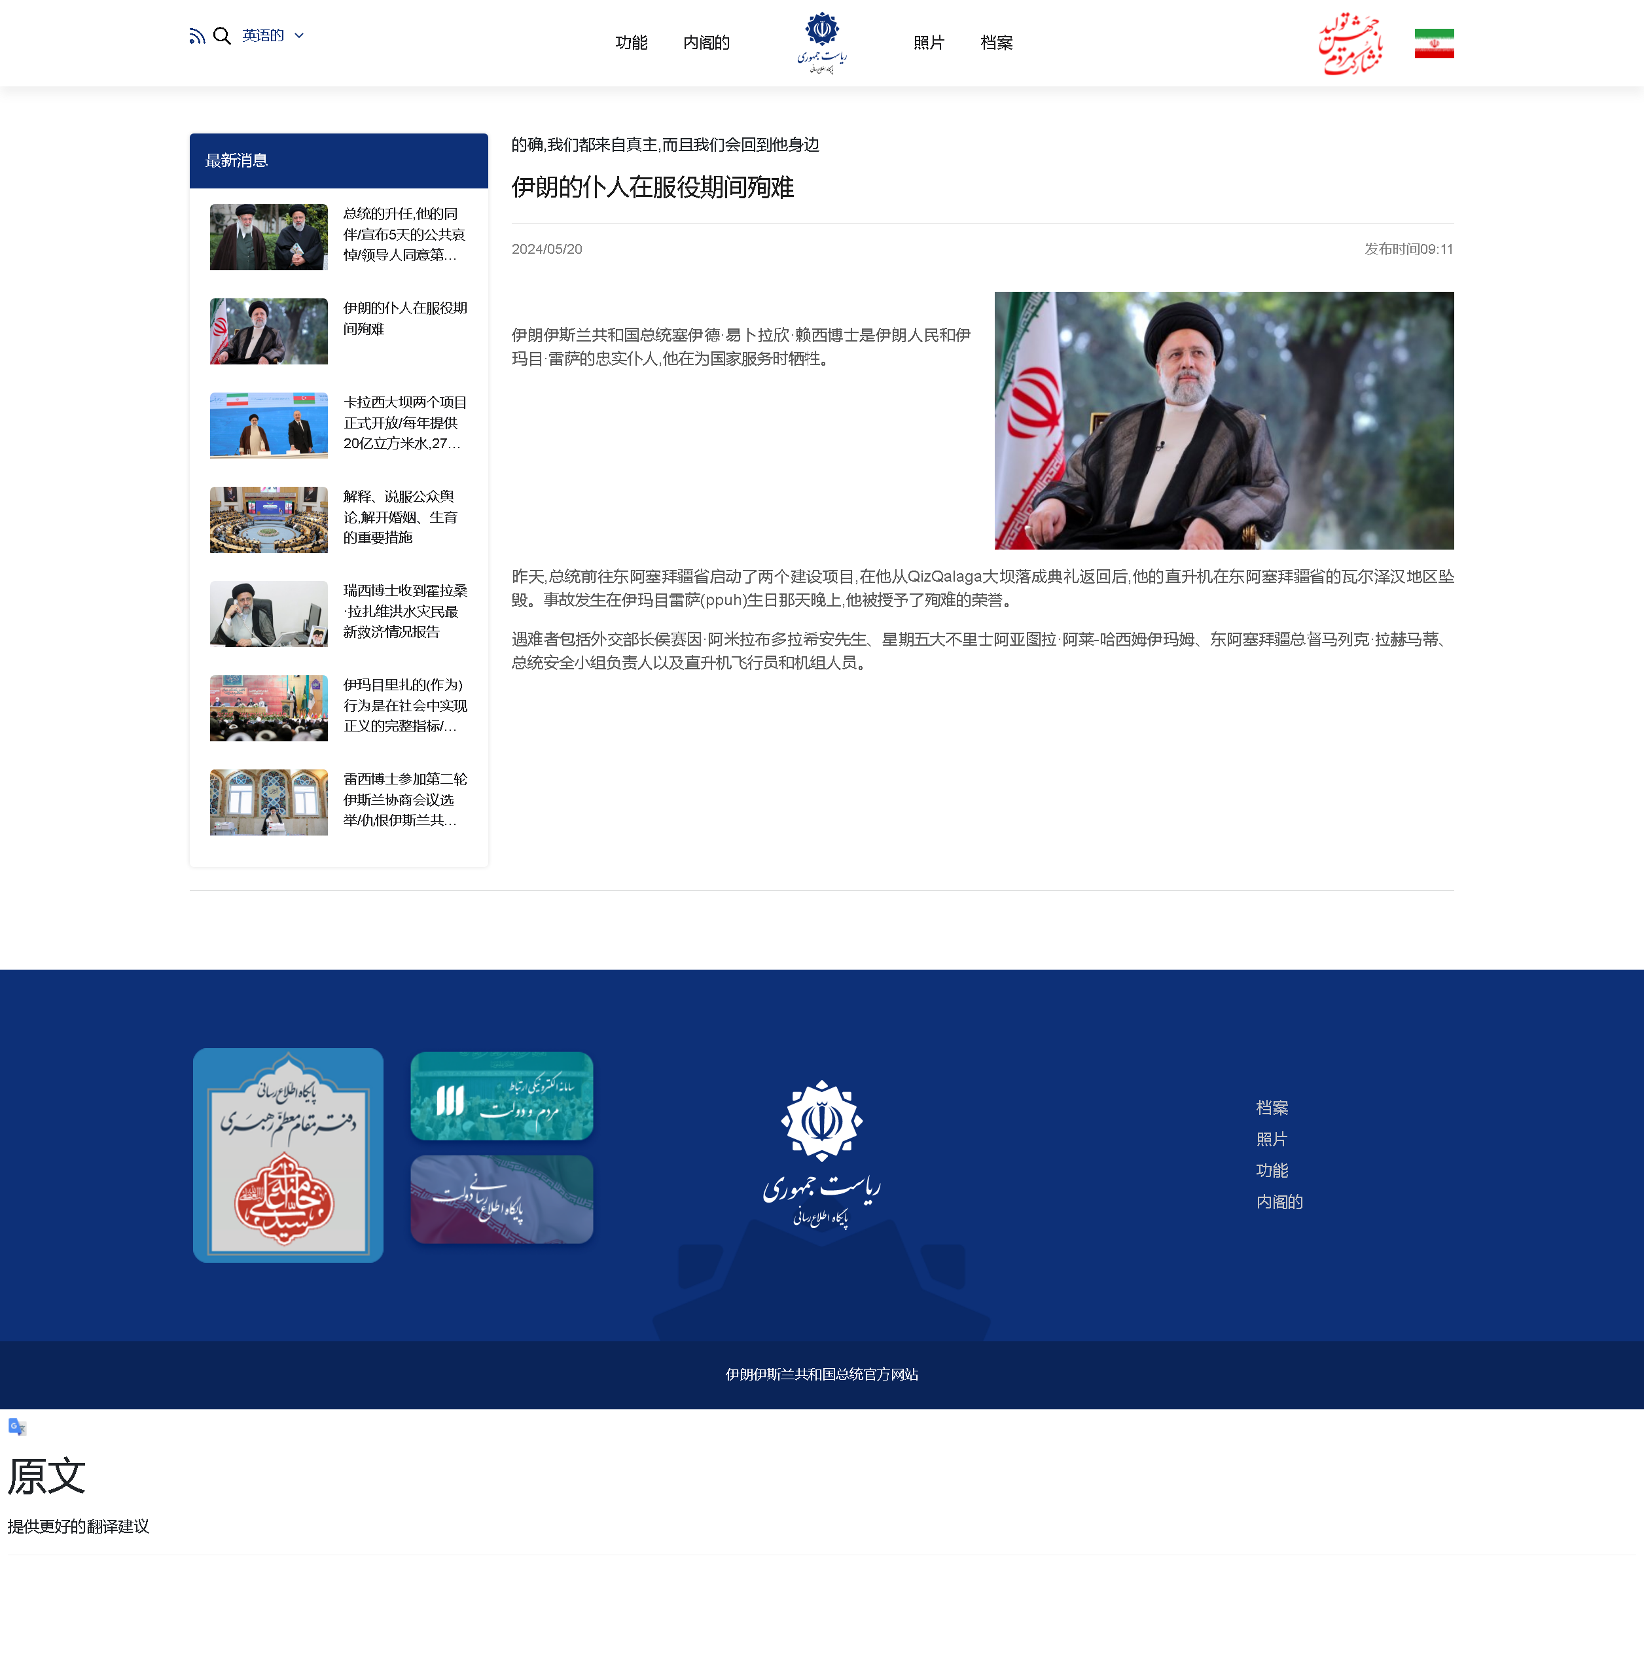Open search with magnifier icon
This screenshot has height=1673, width=1644.
(222, 36)
